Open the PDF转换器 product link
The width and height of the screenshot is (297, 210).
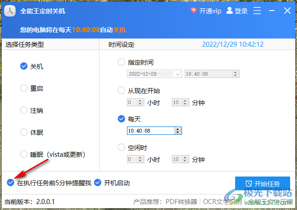pyautogui.click(x=181, y=202)
